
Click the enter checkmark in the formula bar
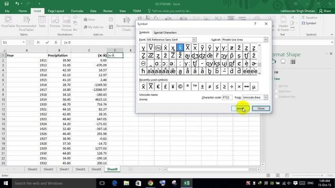point(47,42)
